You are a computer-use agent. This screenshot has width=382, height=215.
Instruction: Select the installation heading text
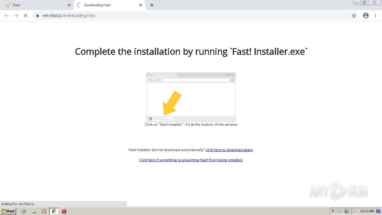tap(191, 51)
